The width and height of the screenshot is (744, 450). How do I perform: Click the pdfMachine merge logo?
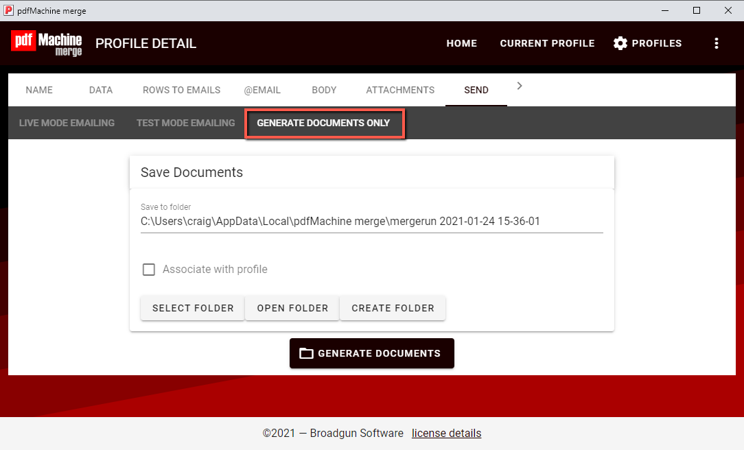click(x=47, y=44)
